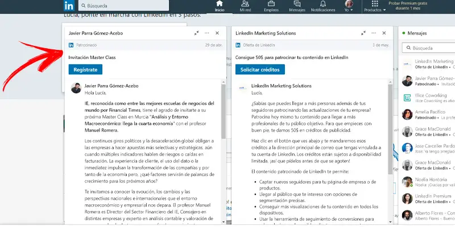455x227 pixels.
Task: Click the Consigue 50$ para patrocinar subject text
Action: [292, 57]
